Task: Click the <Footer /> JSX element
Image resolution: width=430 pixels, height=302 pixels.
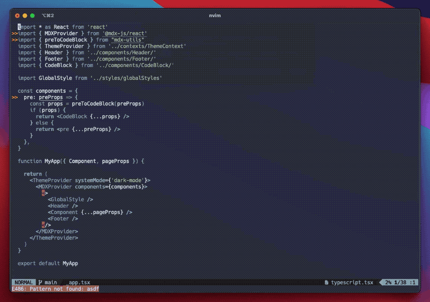Action: pyautogui.click(x=63, y=219)
